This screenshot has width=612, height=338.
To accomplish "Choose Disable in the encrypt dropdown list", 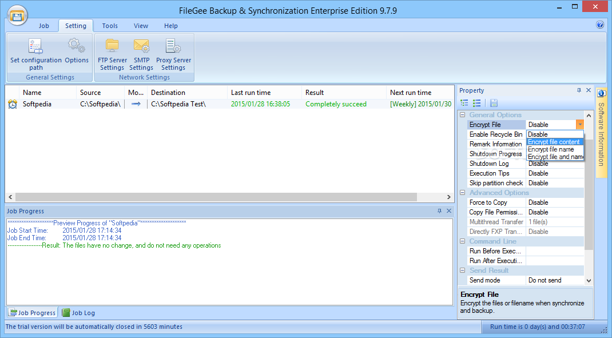I will point(555,134).
